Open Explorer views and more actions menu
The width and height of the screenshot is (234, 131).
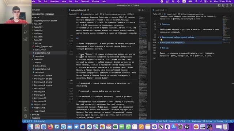(63, 10)
